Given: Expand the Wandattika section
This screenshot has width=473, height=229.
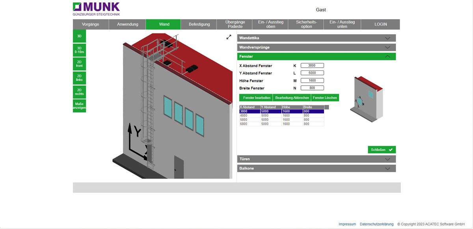Looking at the screenshot, I should pyautogui.click(x=316, y=38).
